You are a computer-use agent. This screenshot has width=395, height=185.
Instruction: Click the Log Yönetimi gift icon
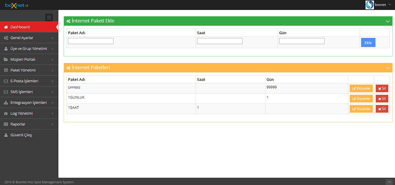(6, 114)
